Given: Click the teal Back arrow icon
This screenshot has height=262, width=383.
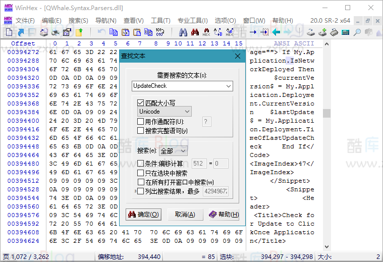Looking at the screenshot, I should point(276,32).
